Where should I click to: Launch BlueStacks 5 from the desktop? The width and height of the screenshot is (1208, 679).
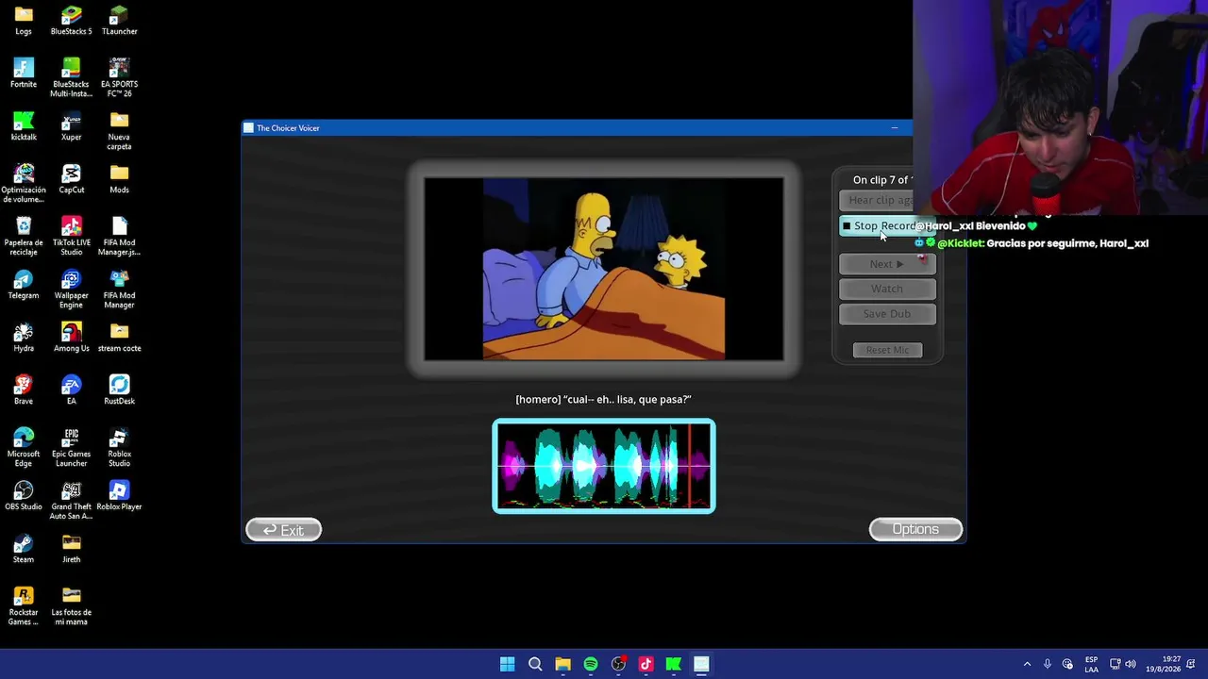tap(71, 21)
